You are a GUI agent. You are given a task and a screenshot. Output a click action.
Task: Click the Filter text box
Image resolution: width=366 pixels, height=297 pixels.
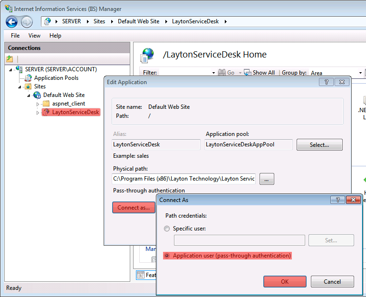(x=184, y=73)
